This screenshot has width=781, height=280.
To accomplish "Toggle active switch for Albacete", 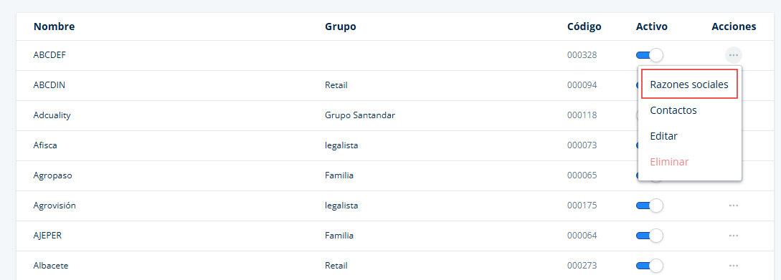I will (650, 266).
